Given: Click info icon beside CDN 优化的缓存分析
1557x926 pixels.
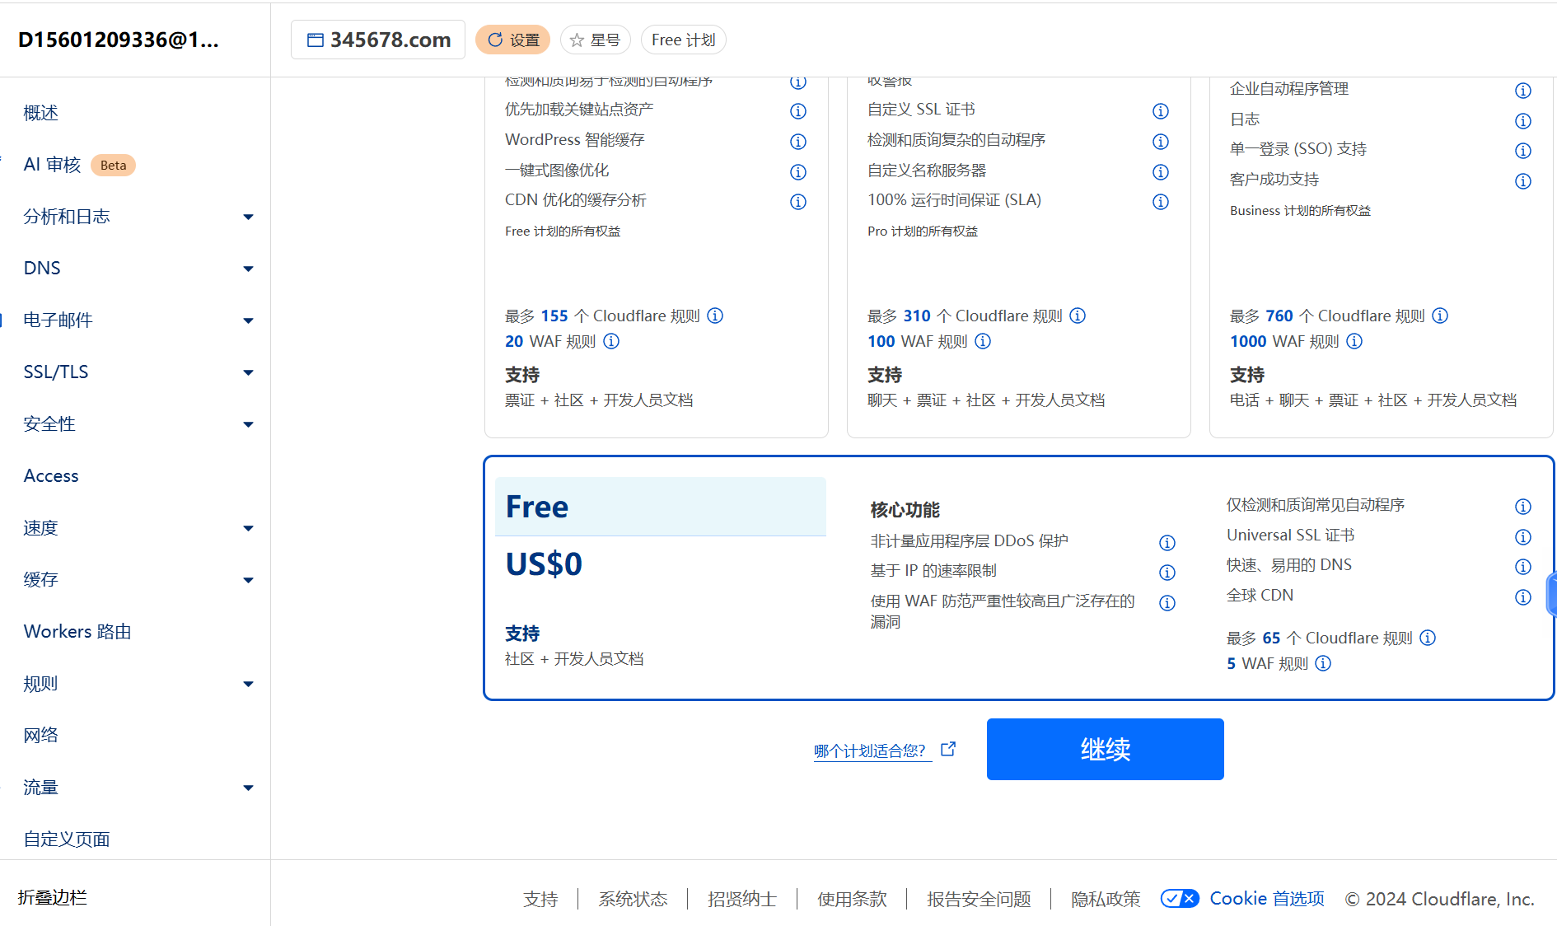Looking at the screenshot, I should (797, 202).
